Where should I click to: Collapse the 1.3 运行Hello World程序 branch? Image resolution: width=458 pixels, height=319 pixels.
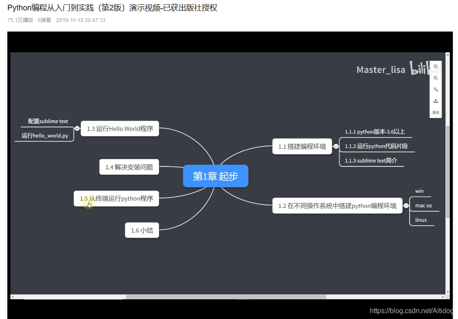tap(77, 128)
